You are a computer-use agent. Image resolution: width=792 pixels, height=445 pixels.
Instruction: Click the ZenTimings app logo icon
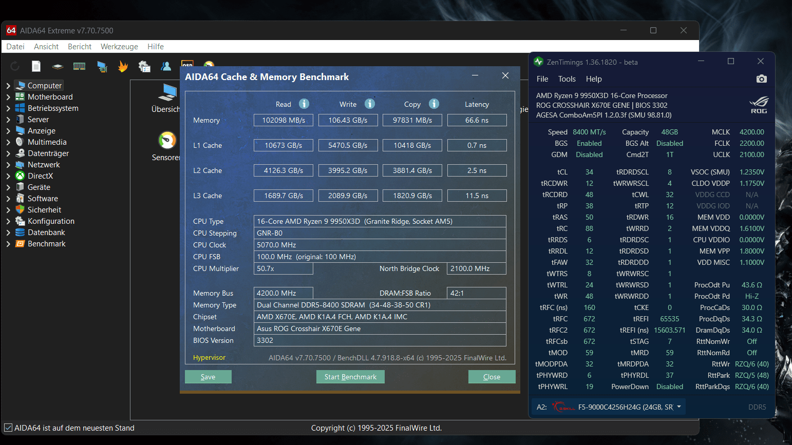(x=538, y=62)
